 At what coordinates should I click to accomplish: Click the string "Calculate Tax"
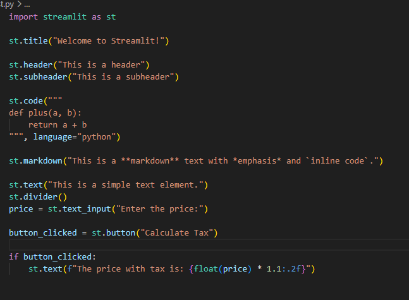point(177,233)
